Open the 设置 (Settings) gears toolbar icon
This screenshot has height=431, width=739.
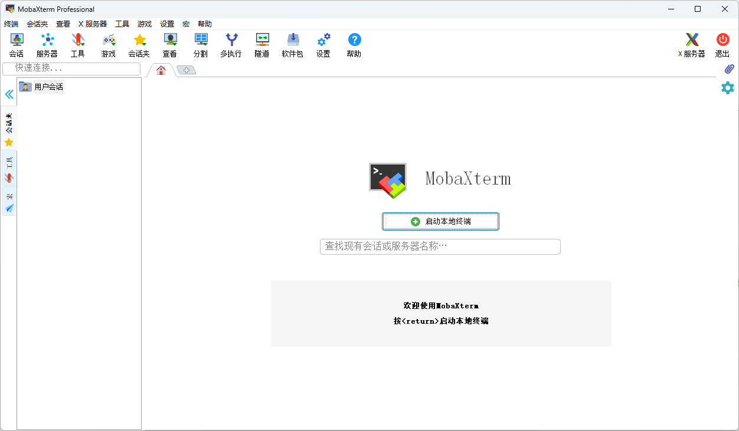pos(323,45)
